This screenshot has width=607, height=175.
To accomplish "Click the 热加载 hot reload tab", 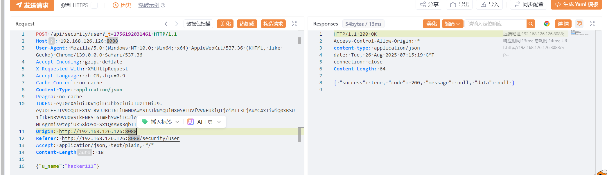I will point(247,24).
